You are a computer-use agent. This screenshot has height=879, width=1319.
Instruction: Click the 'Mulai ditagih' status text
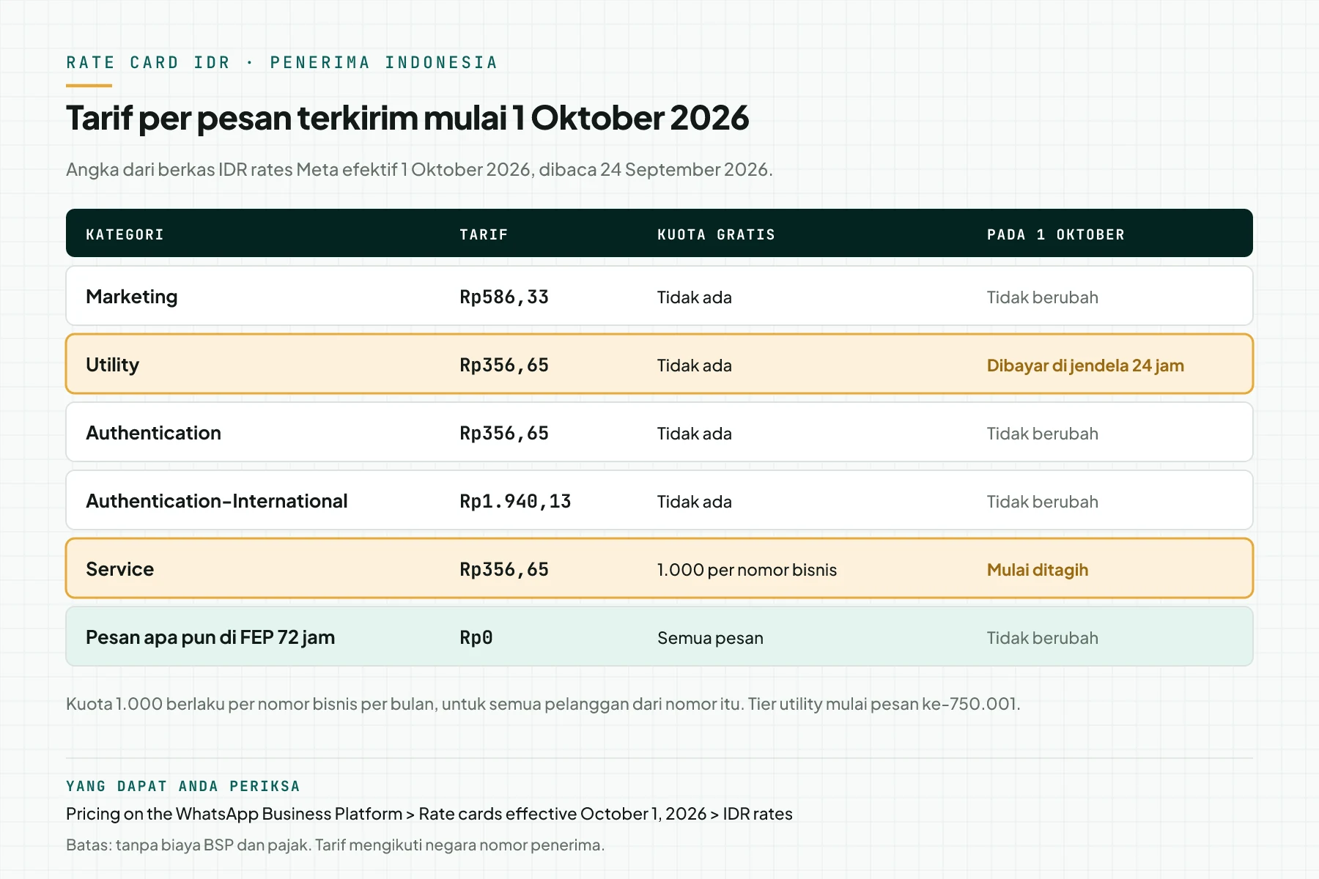tap(1038, 570)
